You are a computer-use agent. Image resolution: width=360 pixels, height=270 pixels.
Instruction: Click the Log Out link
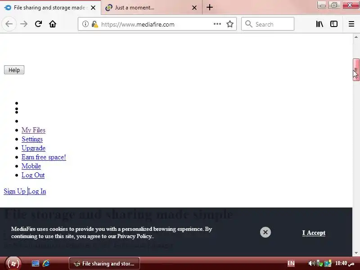point(33,175)
